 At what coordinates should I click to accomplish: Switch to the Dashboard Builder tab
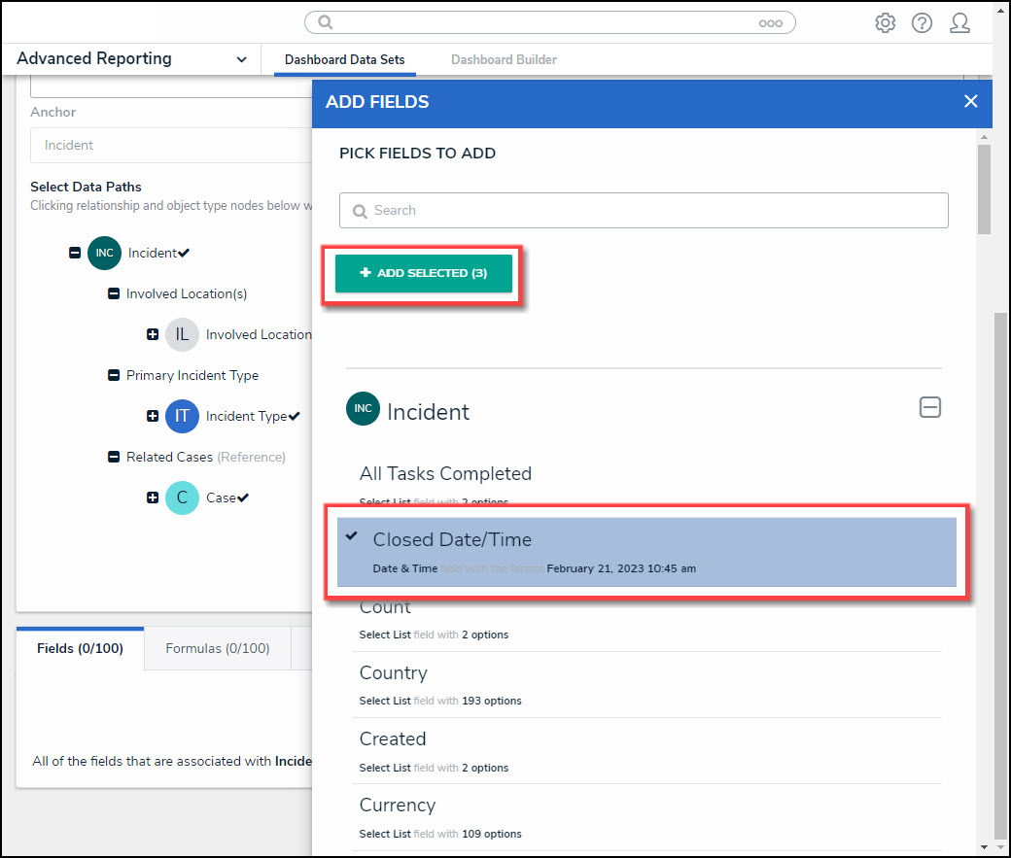point(504,60)
